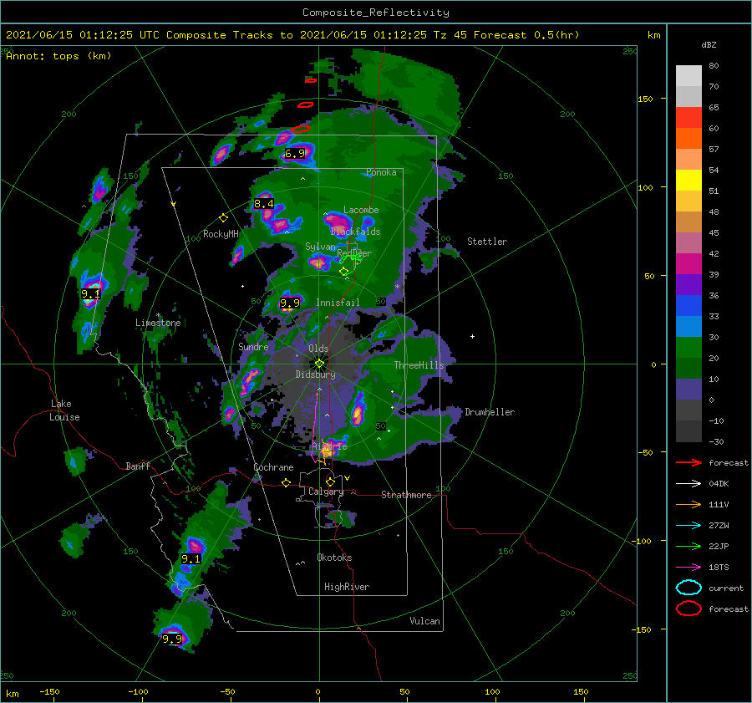
Task: Click the bright yellow swatch in the dBZ scale
Action: click(688, 181)
